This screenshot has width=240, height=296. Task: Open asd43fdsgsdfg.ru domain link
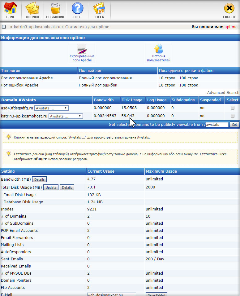click(x=17, y=108)
